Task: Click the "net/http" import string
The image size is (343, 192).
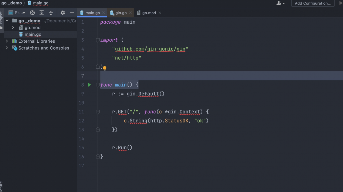Action: tap(126, 58)
